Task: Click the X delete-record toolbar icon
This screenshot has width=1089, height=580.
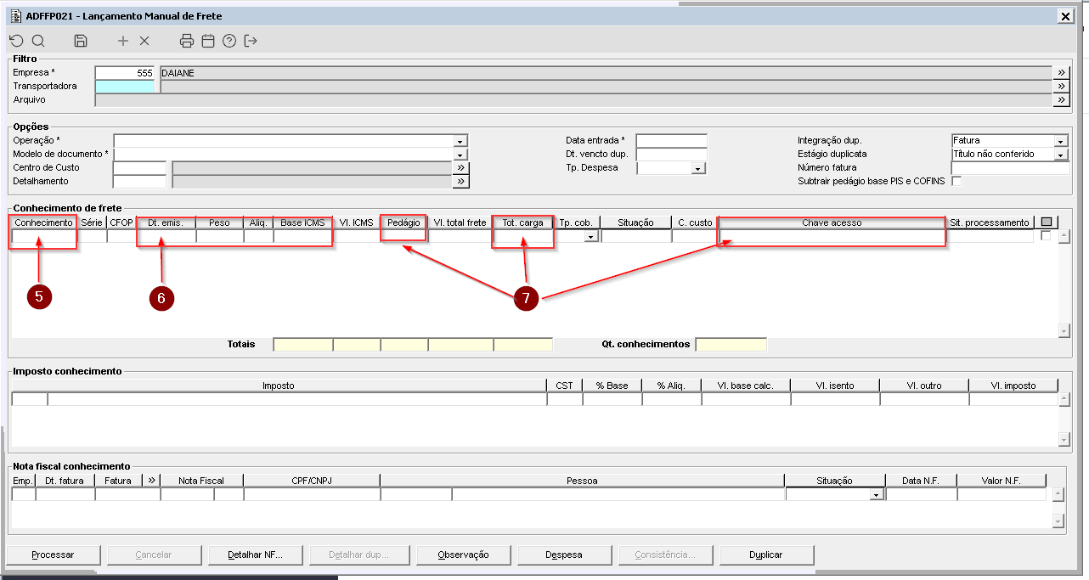Action: [x=144, y=41]
